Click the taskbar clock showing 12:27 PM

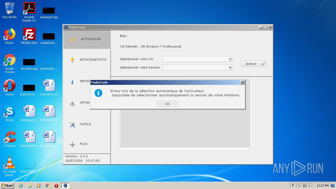pos(323,186)
